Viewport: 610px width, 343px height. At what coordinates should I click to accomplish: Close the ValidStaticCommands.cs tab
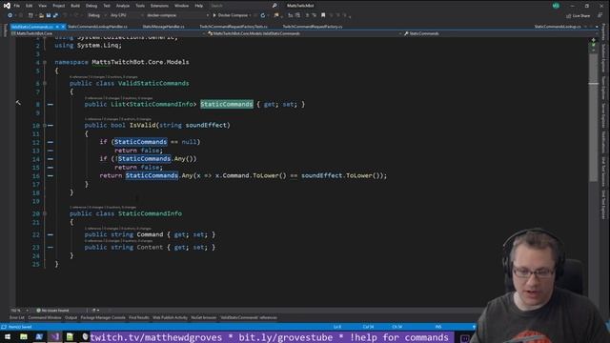click(x=63, y=27)
